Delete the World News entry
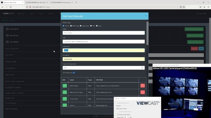Screen dimensions: 211x118 point(143,86)
